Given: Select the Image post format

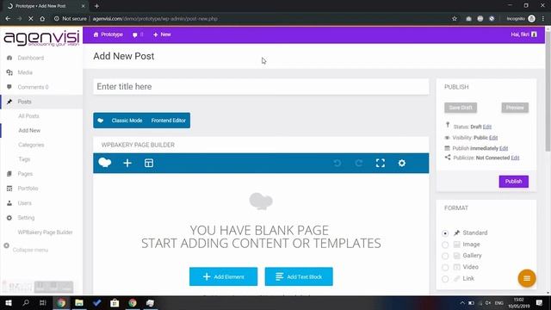Looking at the screenshot, I should pos(445,245).
